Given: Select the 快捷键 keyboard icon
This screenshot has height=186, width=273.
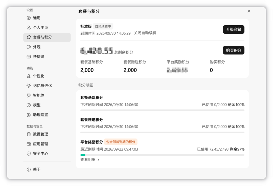Looking at the screenshot, I should [x=29, y=57].
